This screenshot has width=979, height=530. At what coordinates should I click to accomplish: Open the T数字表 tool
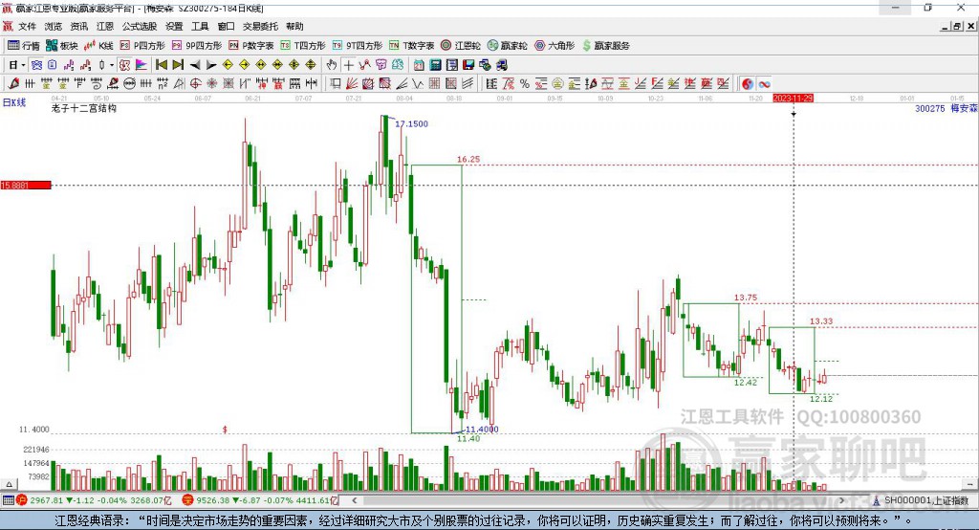[x=411, y=46]
